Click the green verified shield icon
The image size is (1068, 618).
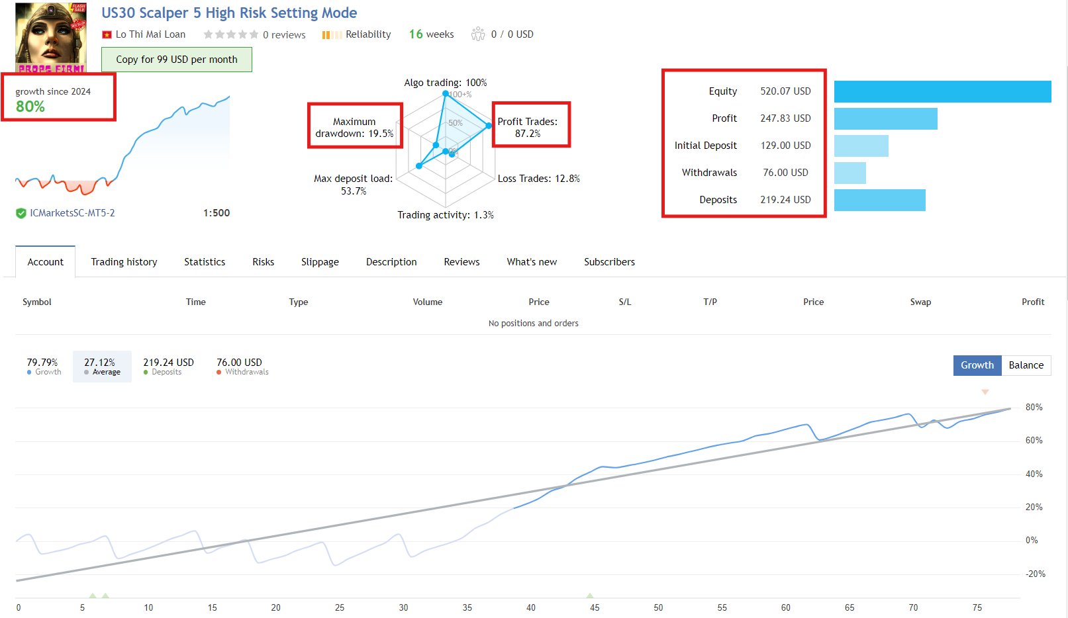click(21, 213)
